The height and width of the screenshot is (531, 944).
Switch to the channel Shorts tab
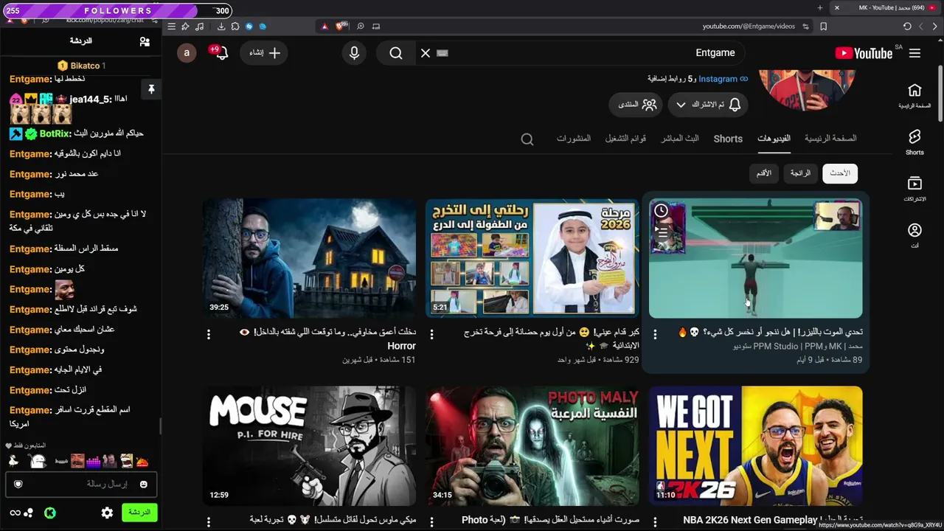tap(728, 139)
